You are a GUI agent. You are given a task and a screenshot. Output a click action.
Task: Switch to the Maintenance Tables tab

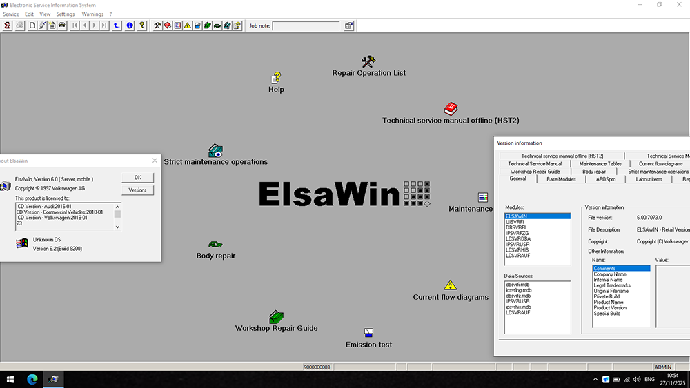(x=600, y=164)
